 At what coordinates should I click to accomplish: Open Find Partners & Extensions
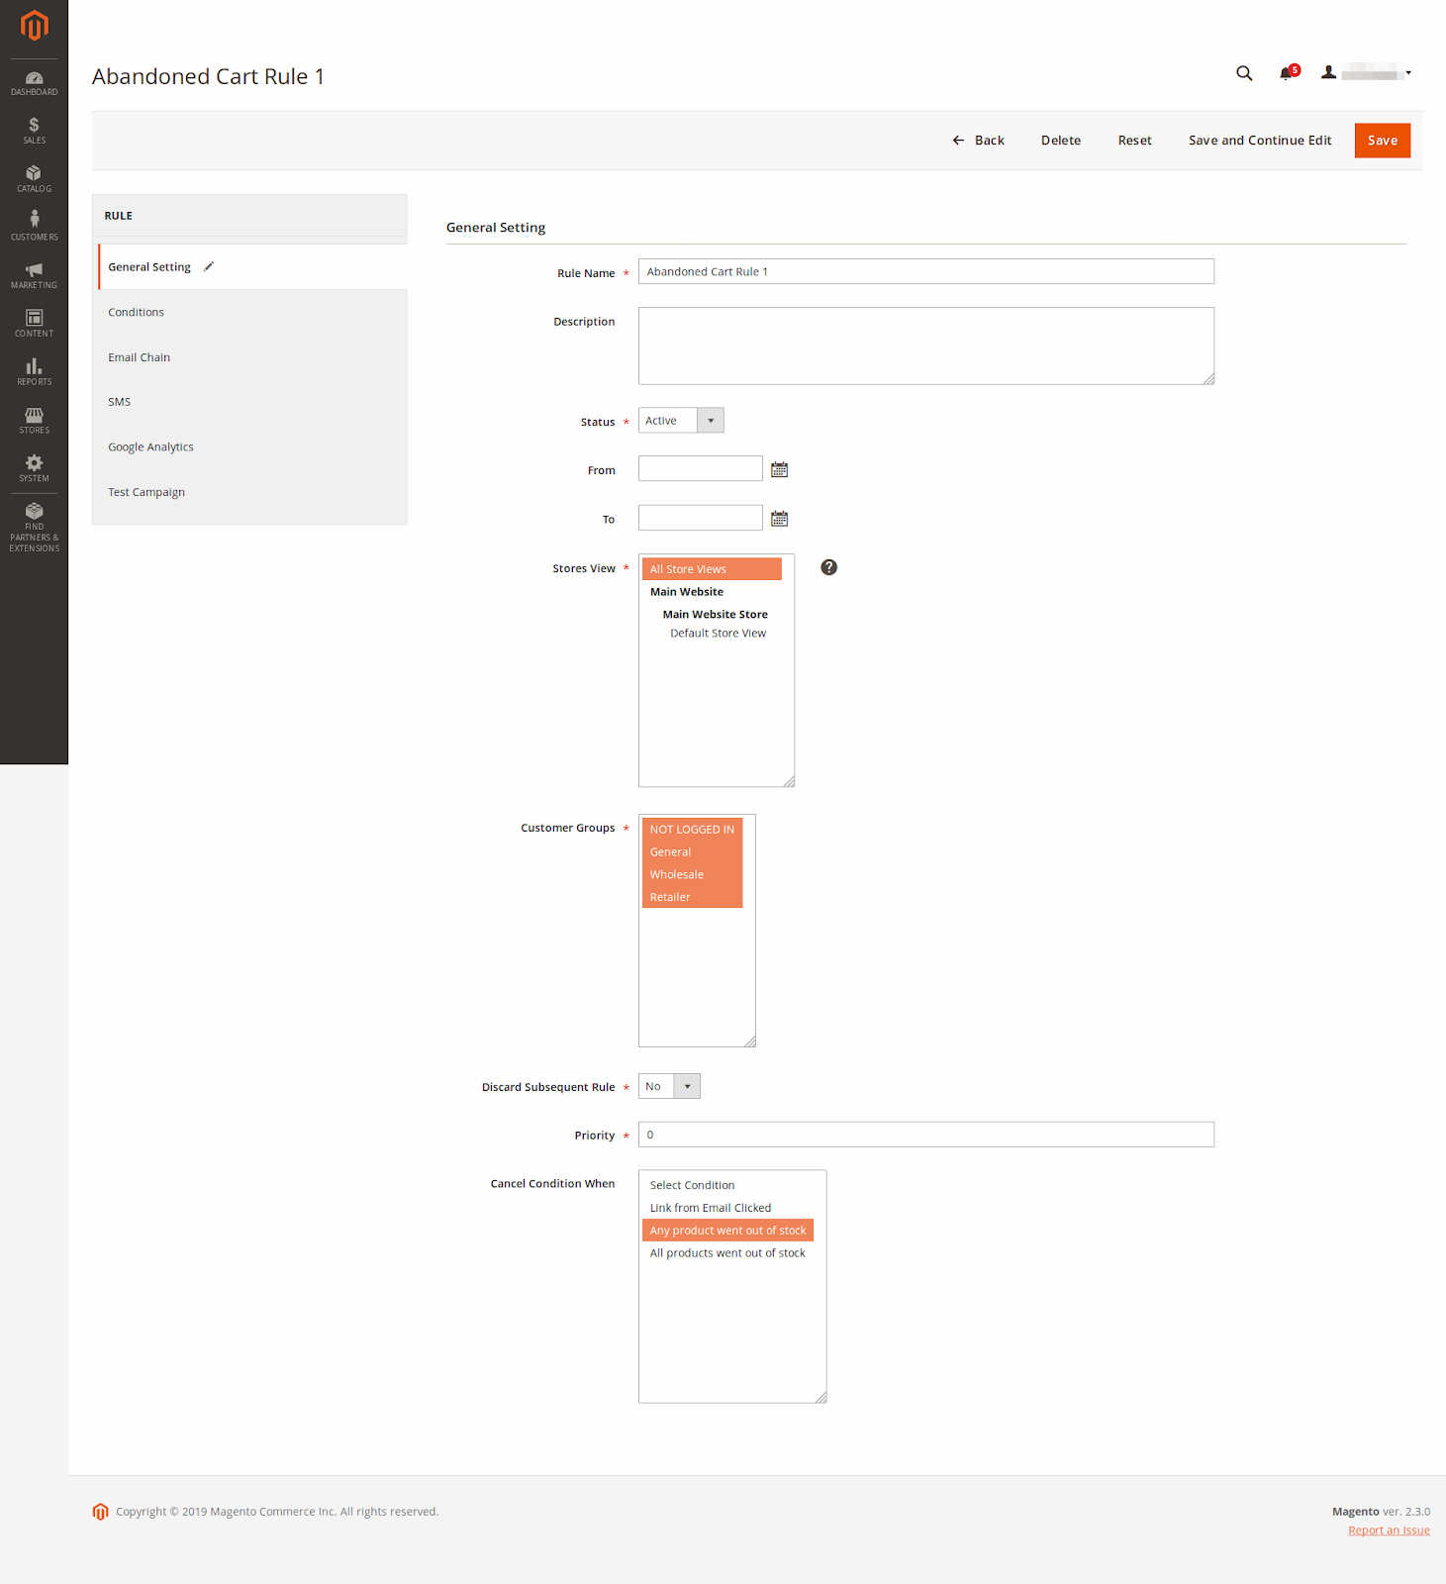(x=34, y=527)
